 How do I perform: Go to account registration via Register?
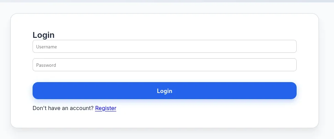pyautogui.click(x=106, y=108)
